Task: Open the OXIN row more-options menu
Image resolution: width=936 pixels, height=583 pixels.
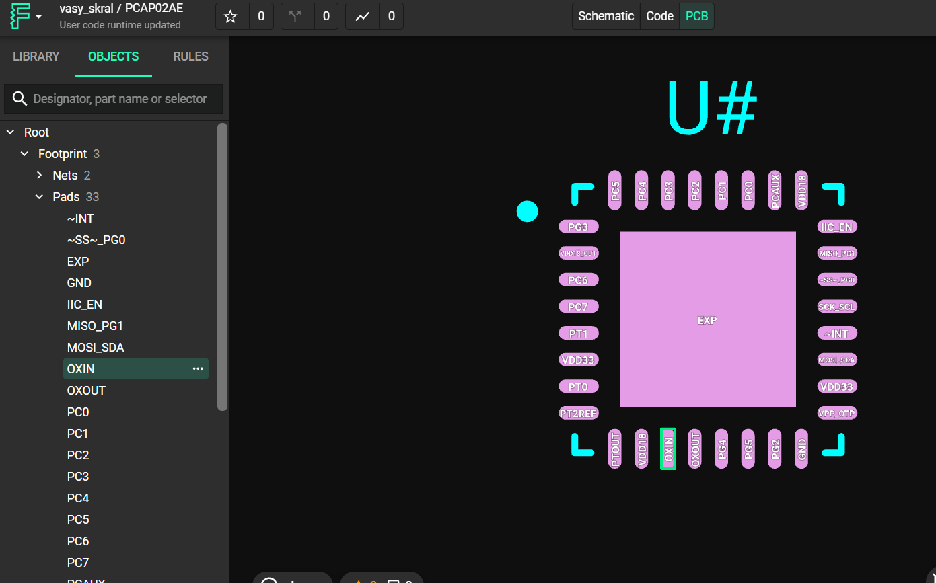Action: point(198,369)
